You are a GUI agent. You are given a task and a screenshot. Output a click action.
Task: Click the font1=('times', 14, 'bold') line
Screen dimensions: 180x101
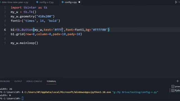[x=35, y=21]
